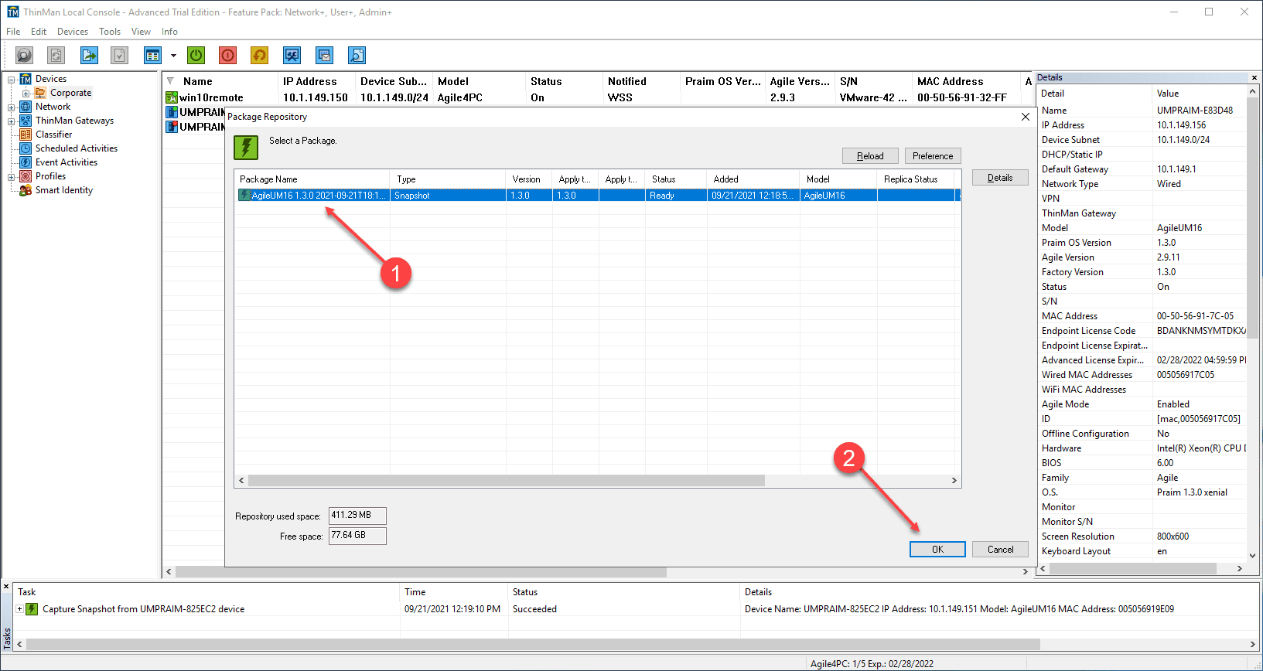Expand the Profiles tree node

(12, 177)
